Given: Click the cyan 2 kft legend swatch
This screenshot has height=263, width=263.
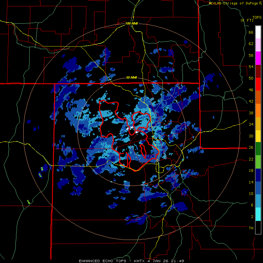Looking at the screenshot, I should 258,214.
